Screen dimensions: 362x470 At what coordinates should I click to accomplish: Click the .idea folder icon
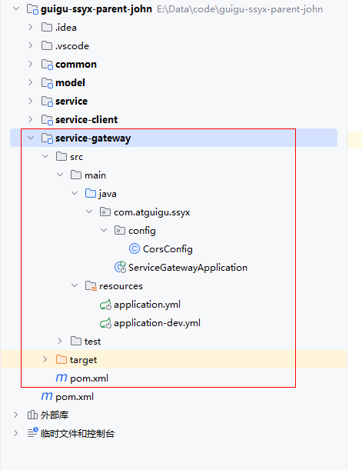(x=47, y=27)
